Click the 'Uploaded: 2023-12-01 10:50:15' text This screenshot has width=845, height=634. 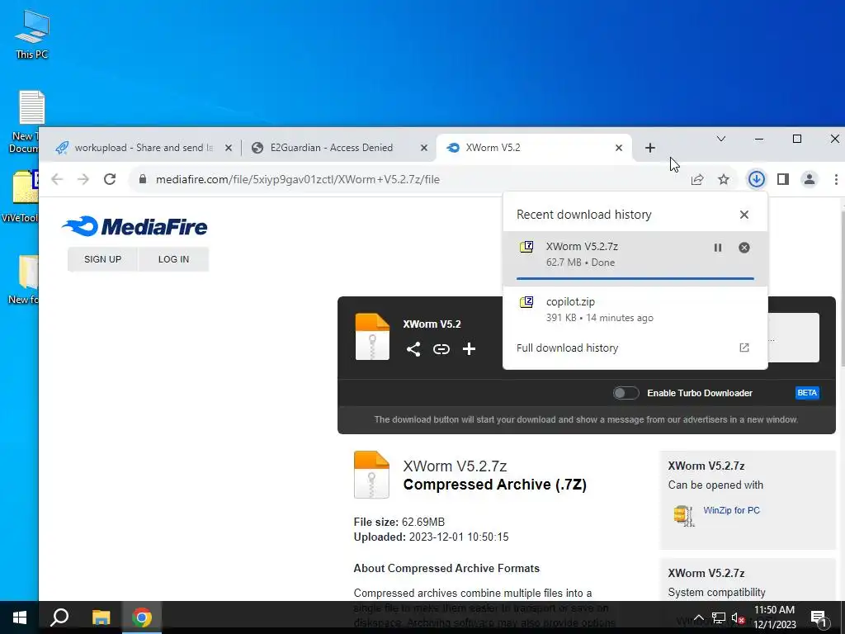[431, 537]
